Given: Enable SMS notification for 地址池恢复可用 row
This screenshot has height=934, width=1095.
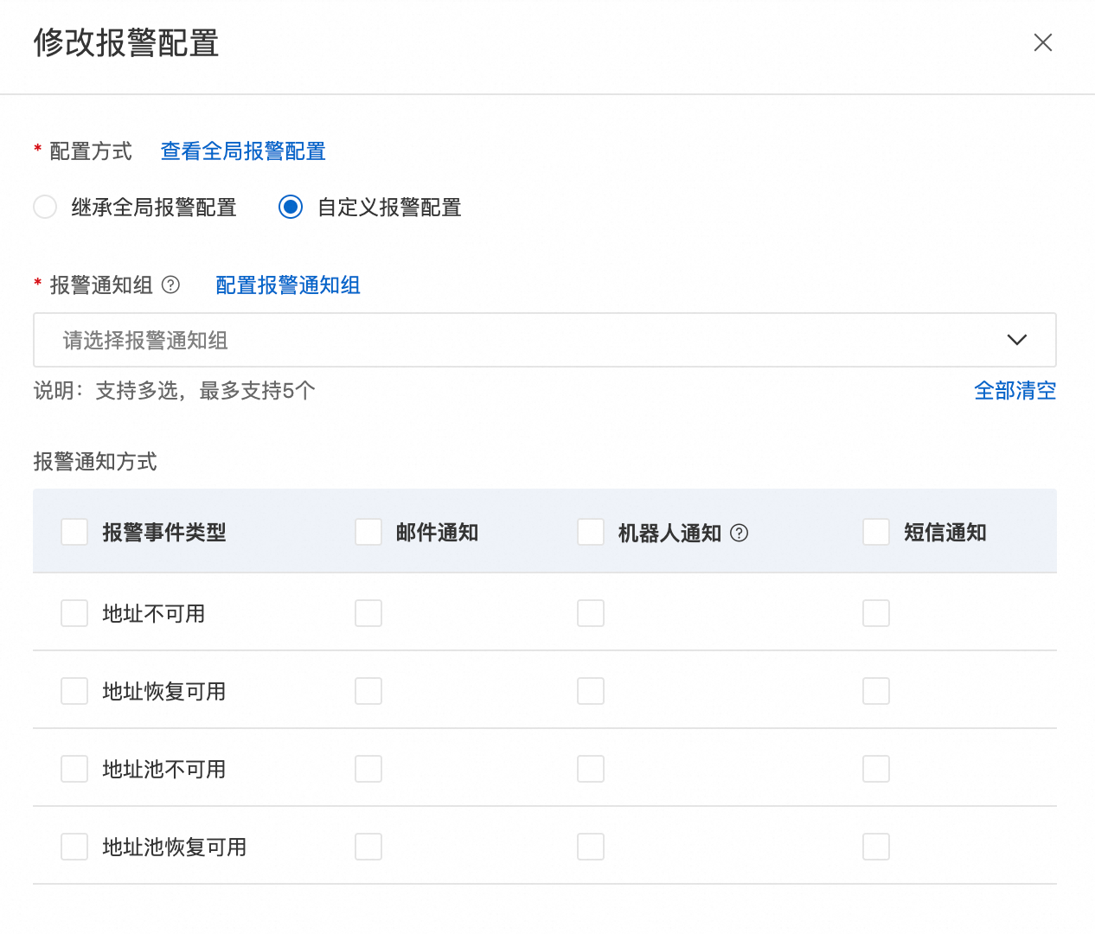Looking at the screenshot, I should click(876, 847).
